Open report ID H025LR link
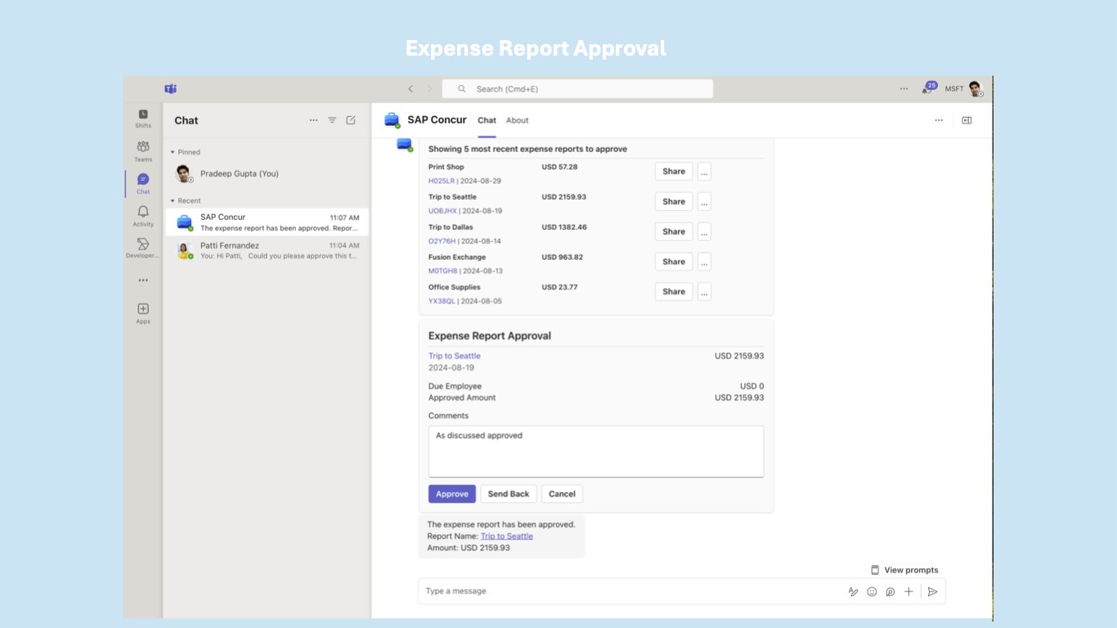Image resolution: width=1117 pixels, height=628 pixels. click(x=442, y=181)
